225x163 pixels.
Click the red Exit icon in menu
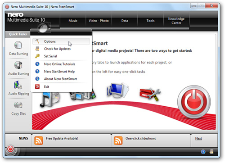37,86
